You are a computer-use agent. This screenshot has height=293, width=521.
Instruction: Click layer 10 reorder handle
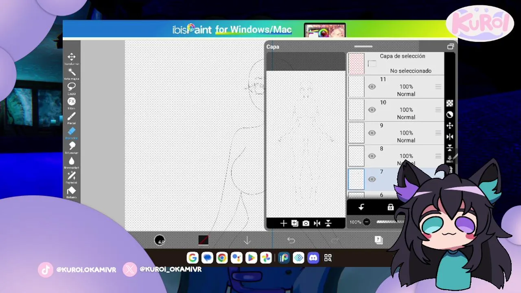tap(438, 110)
